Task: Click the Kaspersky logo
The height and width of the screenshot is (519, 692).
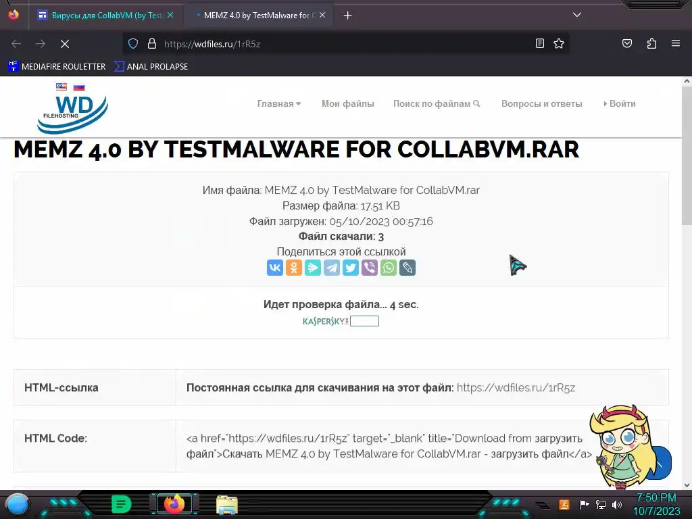Action: click(x=326, y=321)
